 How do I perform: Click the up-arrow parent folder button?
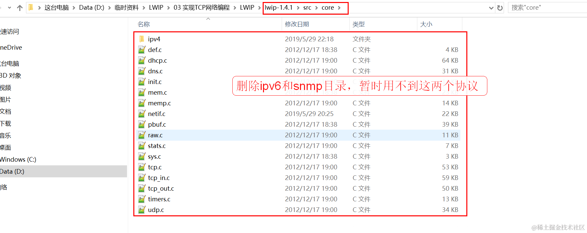pyautogui.click(x=20, y=8)
